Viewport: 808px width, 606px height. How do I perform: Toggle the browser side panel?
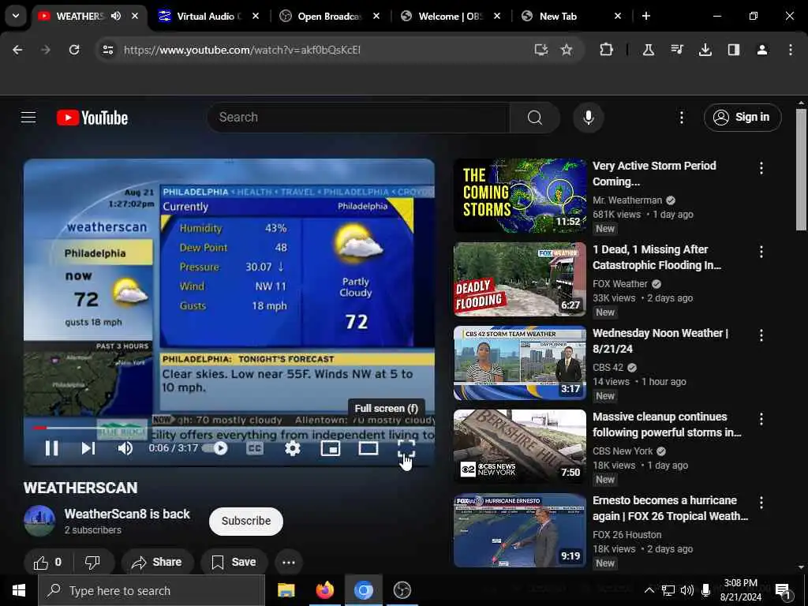pos(734,50)
